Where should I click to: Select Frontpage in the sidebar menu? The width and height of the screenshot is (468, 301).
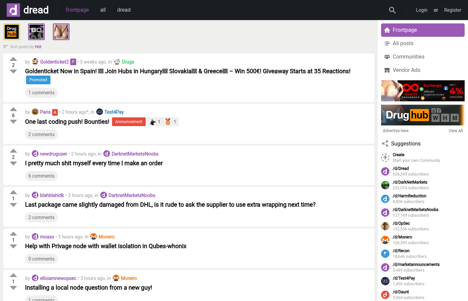click(423, 30)
